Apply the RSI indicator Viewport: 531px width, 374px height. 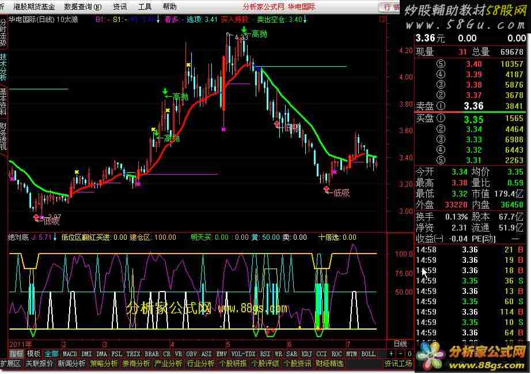(x=265, y=354)
